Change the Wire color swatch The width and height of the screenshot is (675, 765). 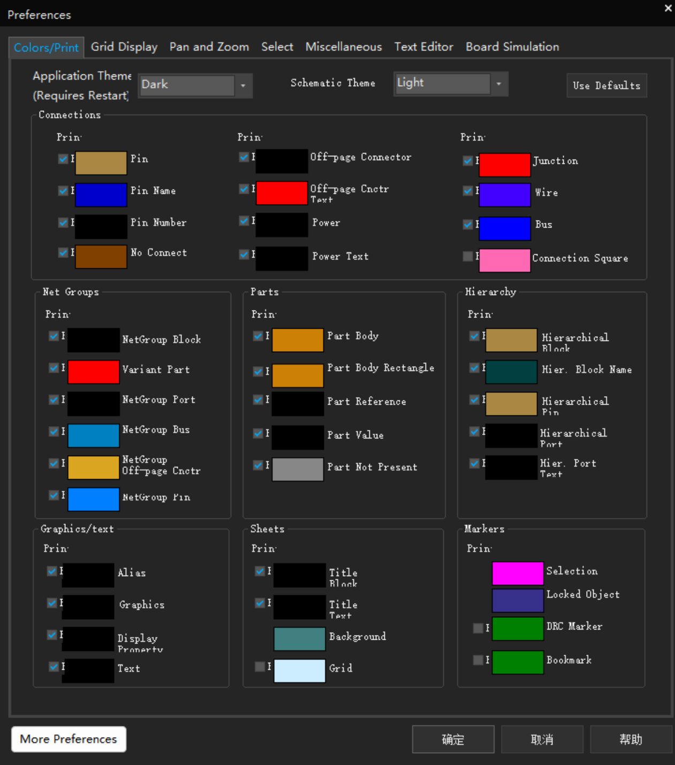[x=504, y=195]
